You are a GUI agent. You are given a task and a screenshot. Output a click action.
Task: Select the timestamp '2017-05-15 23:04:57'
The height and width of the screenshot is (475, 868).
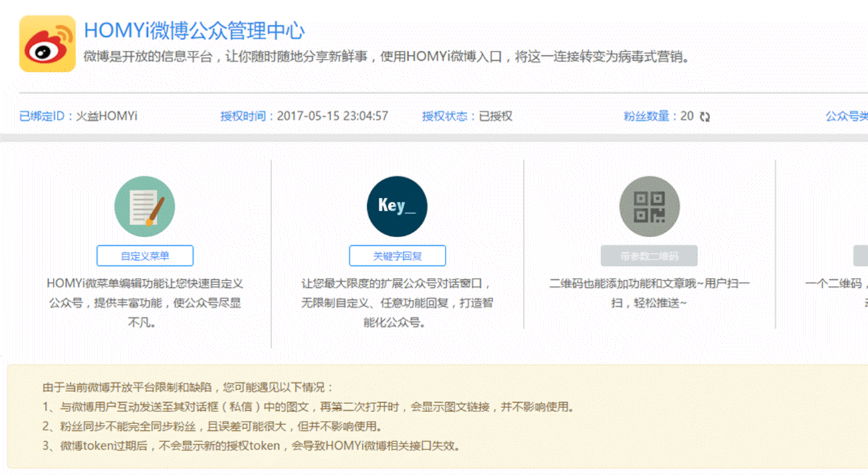[332, 116]
